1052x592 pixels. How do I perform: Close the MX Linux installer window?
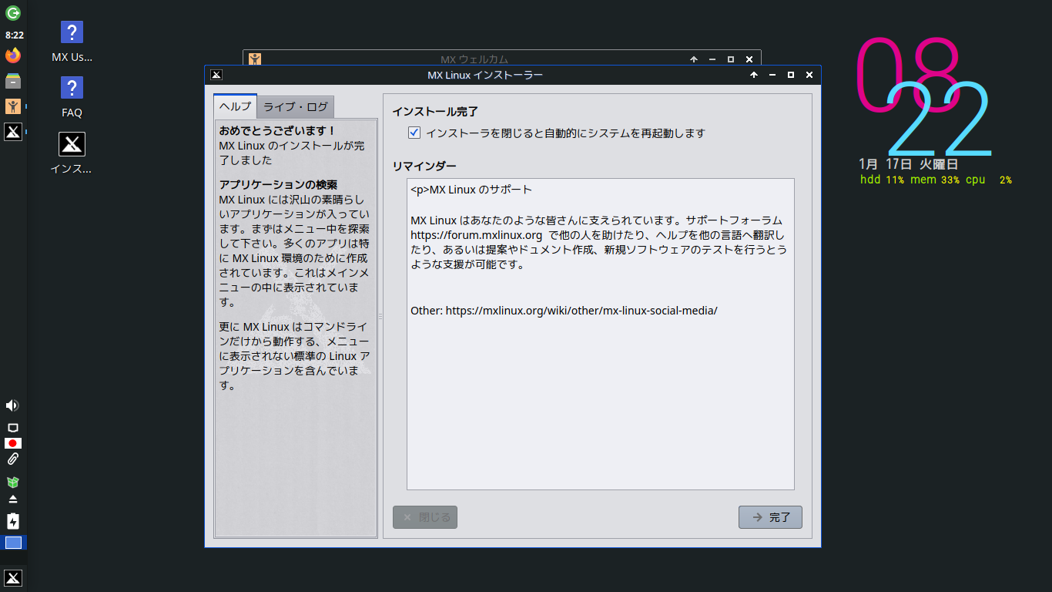pyautogui.click(x=809, y=75)
